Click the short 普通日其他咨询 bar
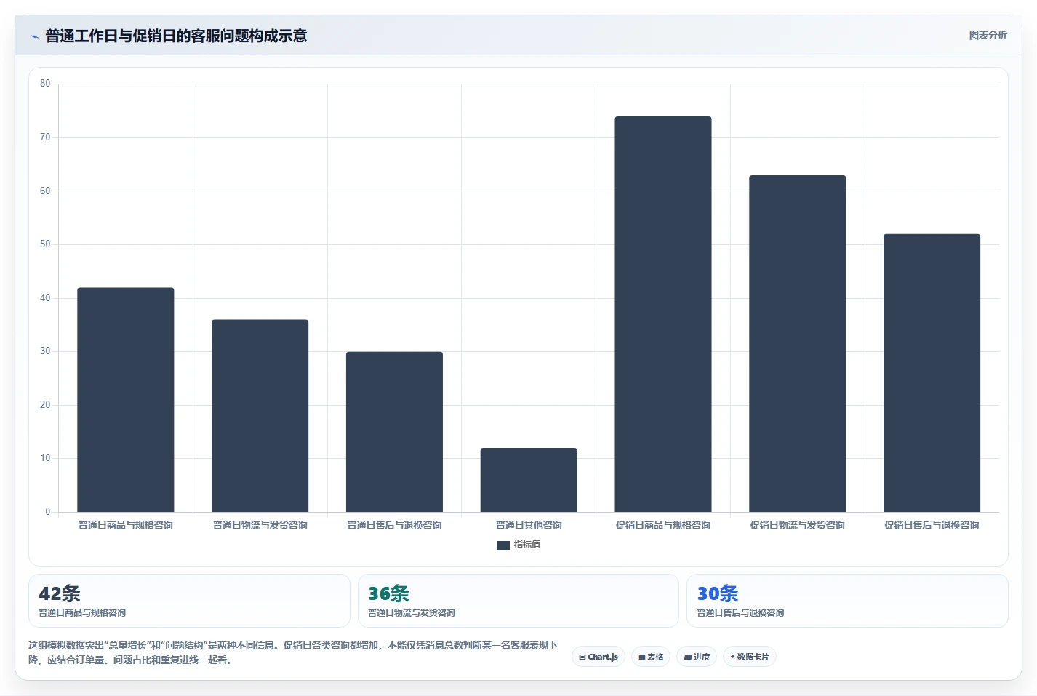1037x696 pixels. click(529, 480)
